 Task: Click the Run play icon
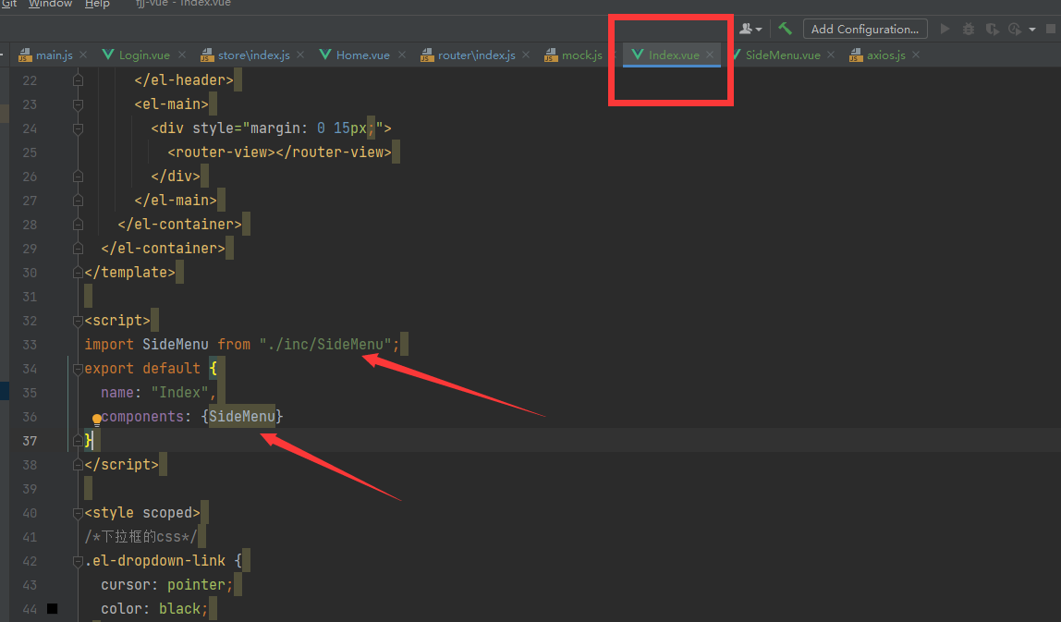click(945, 29)
